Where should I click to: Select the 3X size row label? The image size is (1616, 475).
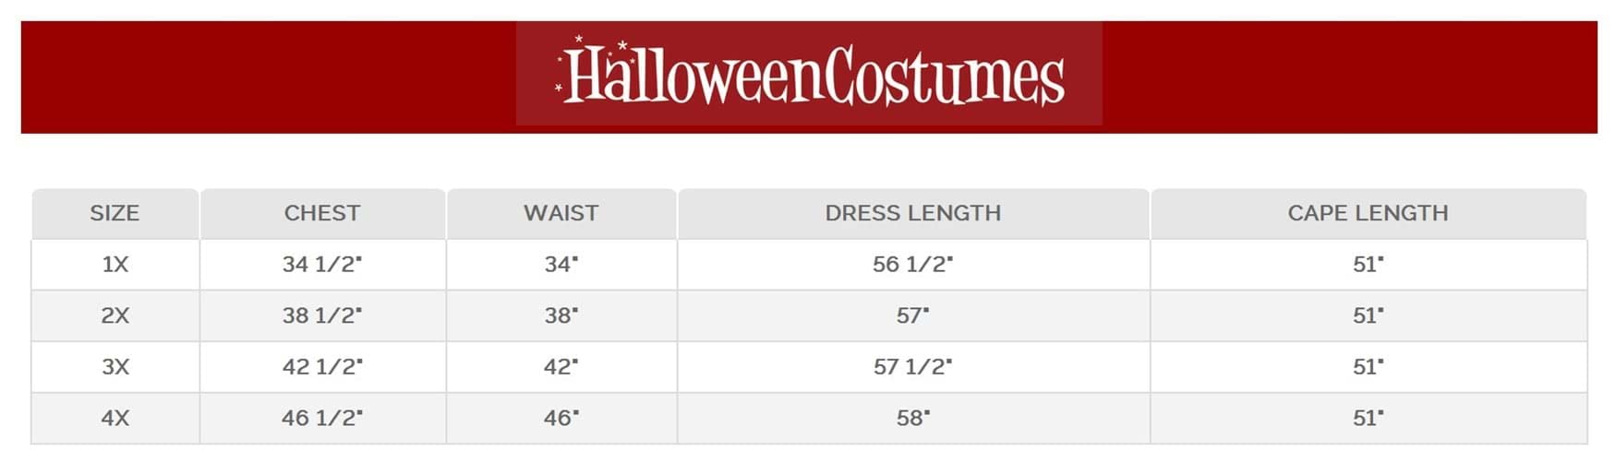point(115,367)
